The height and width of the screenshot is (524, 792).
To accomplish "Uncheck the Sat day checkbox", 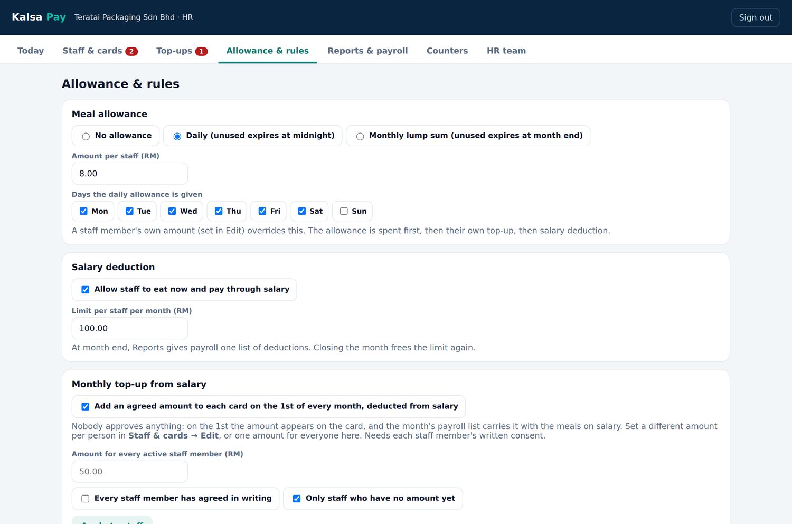I will click(x=302, y=211).
